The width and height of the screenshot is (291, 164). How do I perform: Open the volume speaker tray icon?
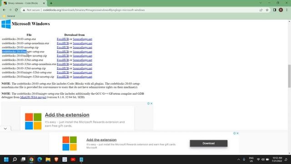click(263, 159)
